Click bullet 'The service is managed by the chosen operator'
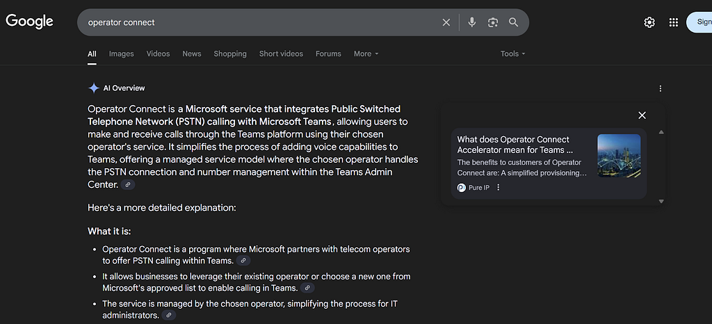 click(250, 309)
